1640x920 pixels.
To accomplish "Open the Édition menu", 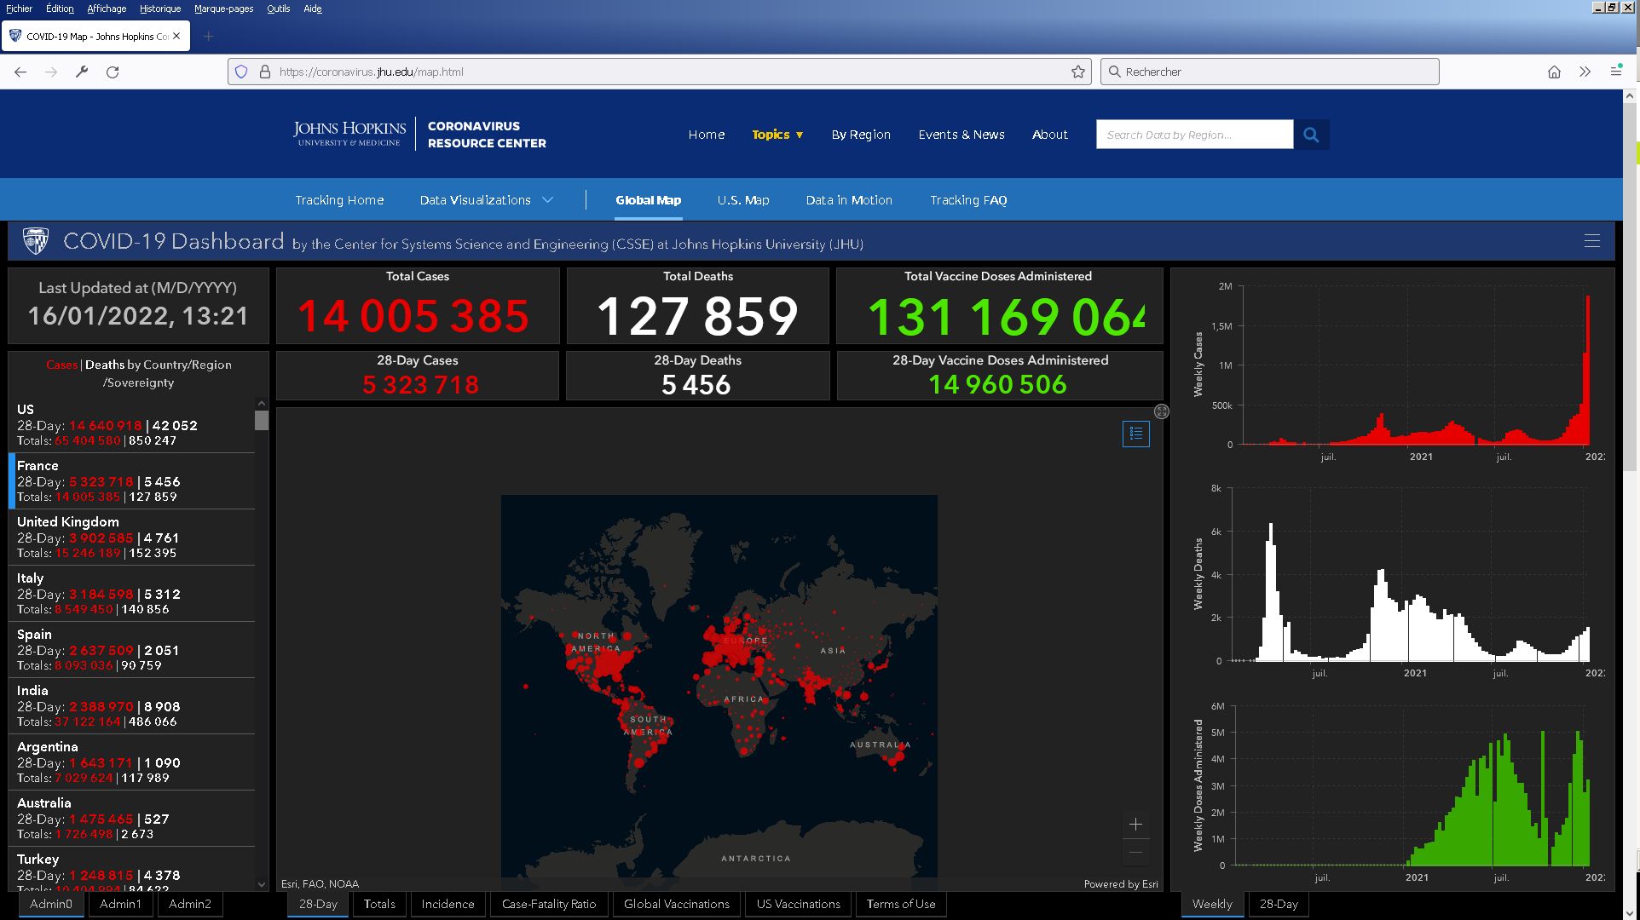I will 60,9.
